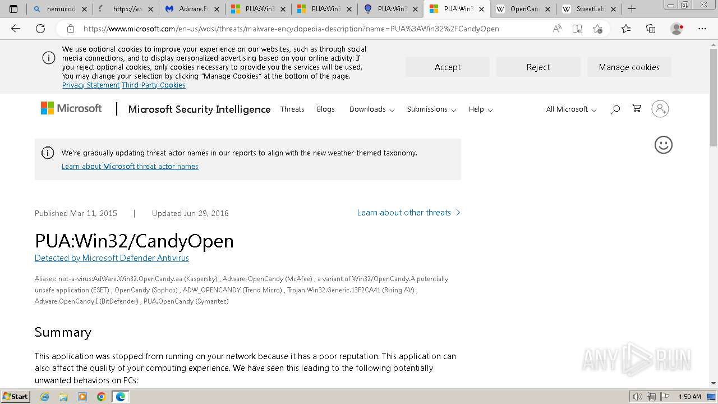Click the 'Published Mar 11, 2015' text
This screenshot has width=718, height=404.
click(x=76, y=213)
